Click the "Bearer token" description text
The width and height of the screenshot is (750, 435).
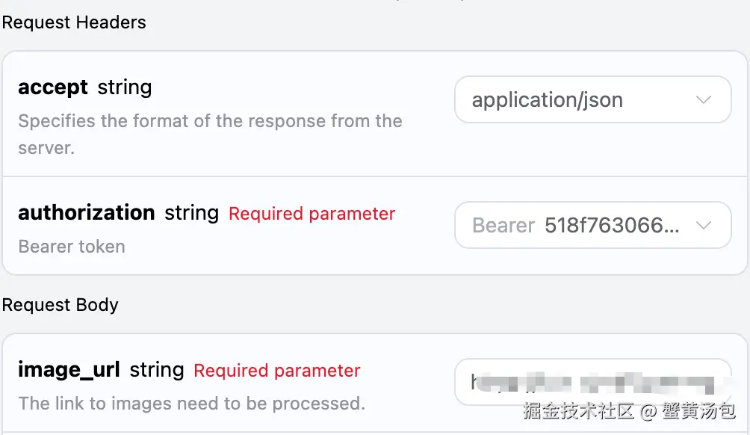72,247
